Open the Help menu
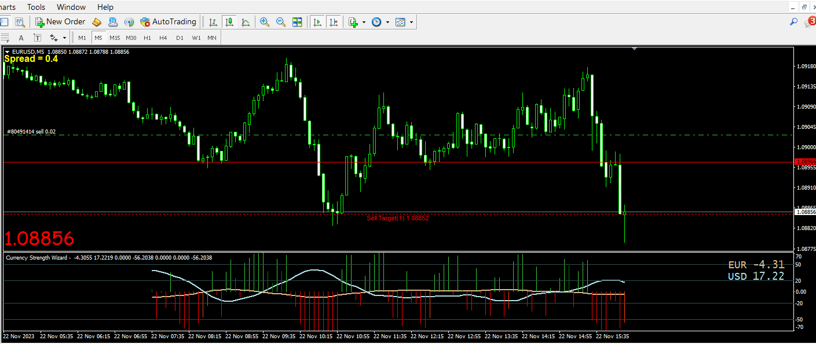Viewport: 816px width, 344px height. [x=105, y=7]
